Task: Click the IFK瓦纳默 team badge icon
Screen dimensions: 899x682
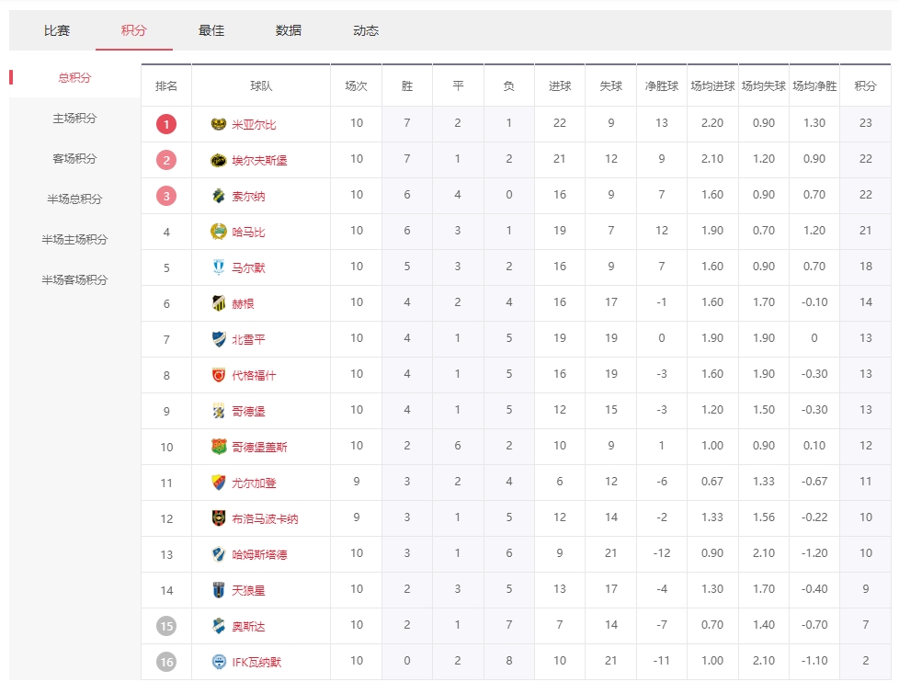Action: click(x=218, y=662)
